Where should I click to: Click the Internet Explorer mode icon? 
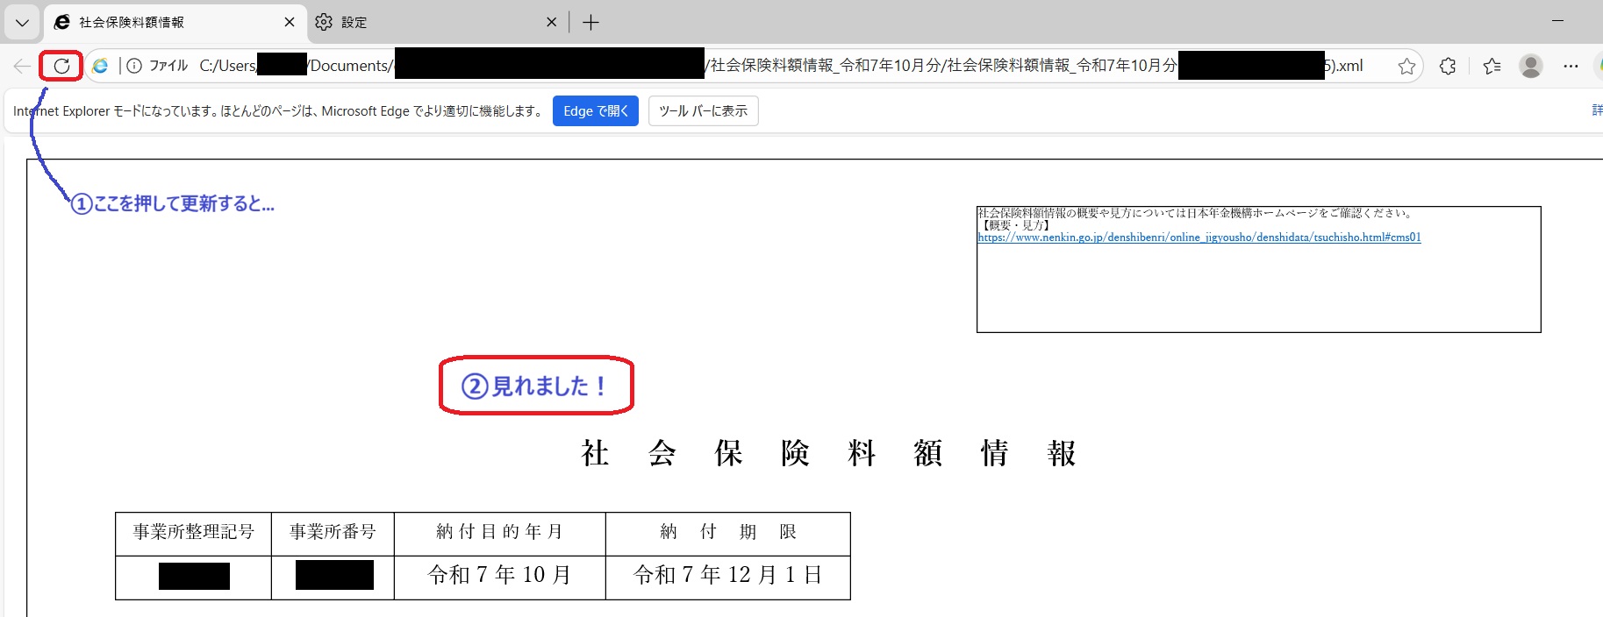click(101, 67)
